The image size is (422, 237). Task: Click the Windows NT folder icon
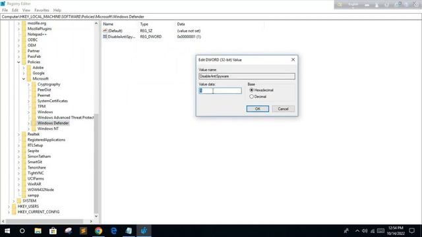(34, 129)
